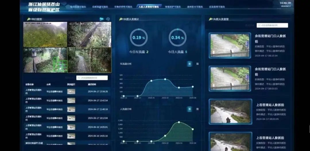Image resolution: width=310 pixels, height=151 pixels.
Task: Select 周 in 车流量分析 chart
Action: pyautogui.click(x=197, y=64)
